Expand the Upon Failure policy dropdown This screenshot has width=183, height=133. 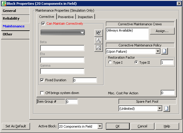pyautogui.click(x=158, y=51)
